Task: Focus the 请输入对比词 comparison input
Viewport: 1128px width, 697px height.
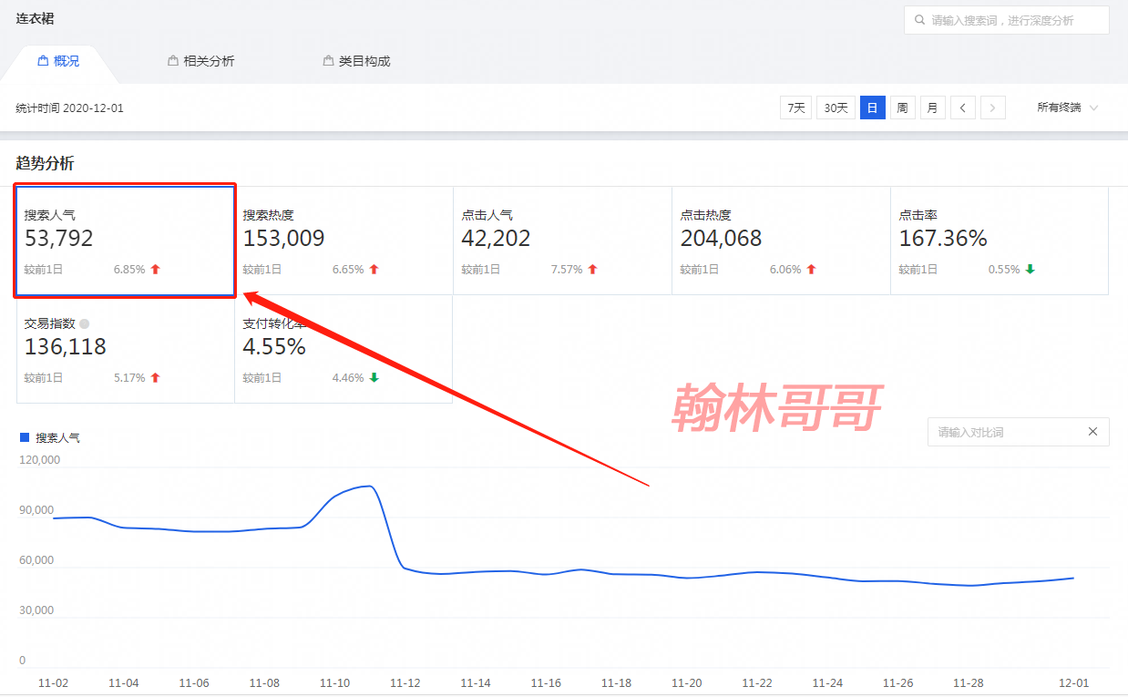Action: 1019,432
